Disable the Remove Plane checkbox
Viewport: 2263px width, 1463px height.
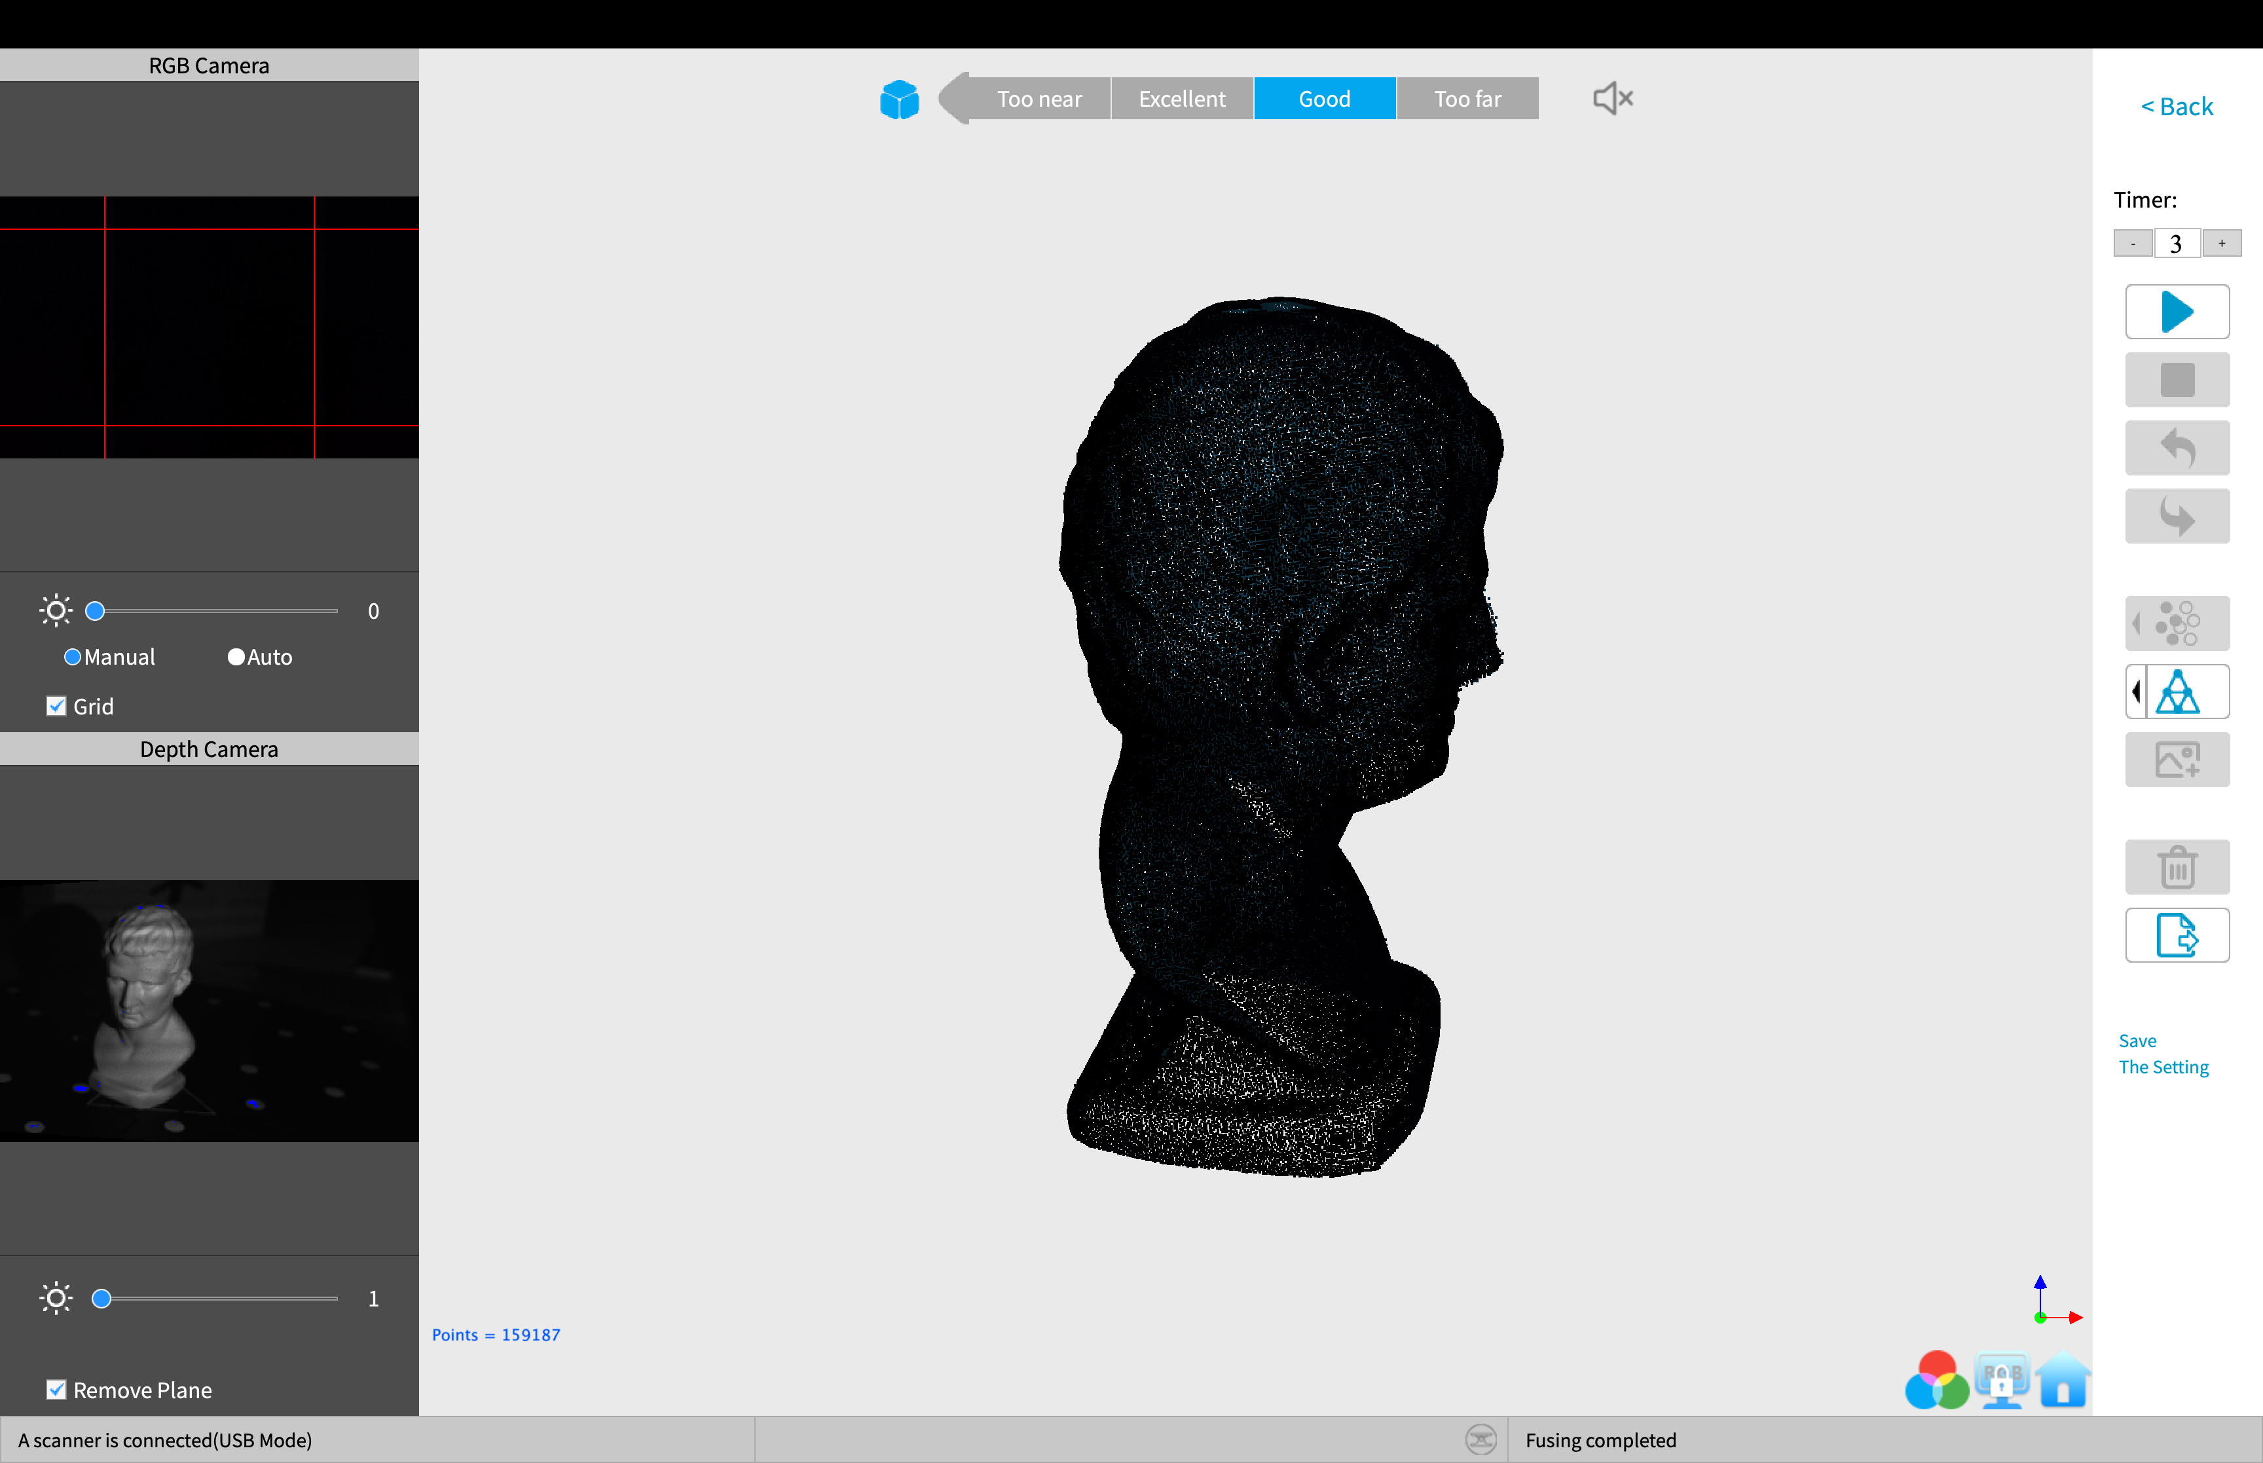tap(57, 1390)
